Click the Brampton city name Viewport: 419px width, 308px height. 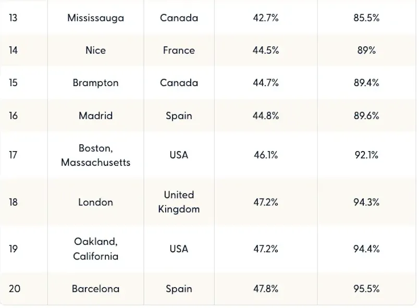click(95, 83)
